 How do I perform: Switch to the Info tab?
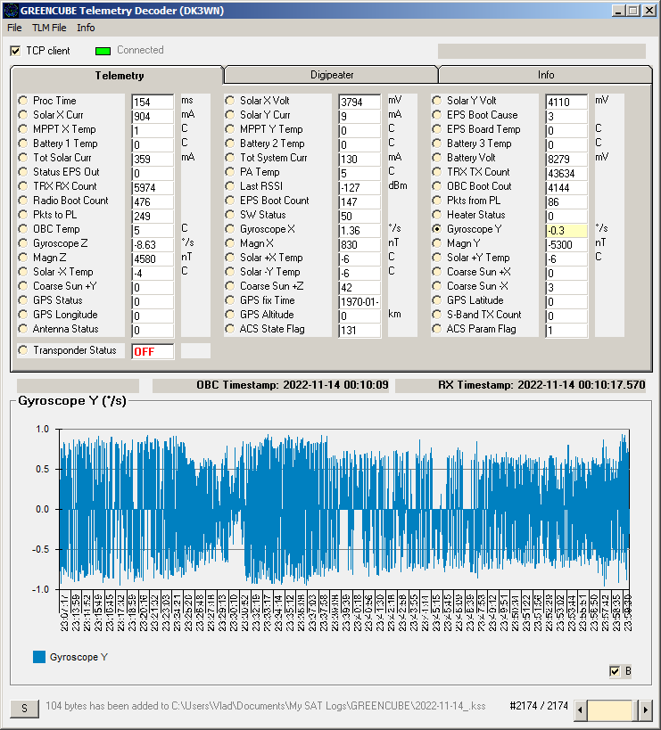pos(545,75)
